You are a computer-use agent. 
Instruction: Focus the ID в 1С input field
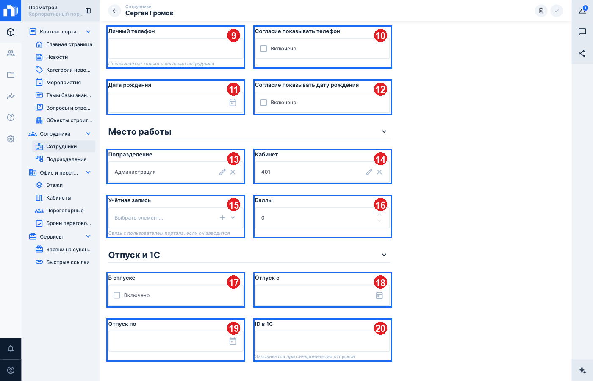point(322,341)
